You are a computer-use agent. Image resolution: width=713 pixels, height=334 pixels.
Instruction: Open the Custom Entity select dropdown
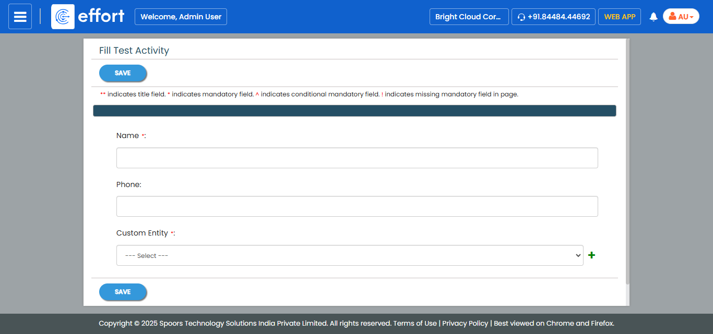click(349, 255)
